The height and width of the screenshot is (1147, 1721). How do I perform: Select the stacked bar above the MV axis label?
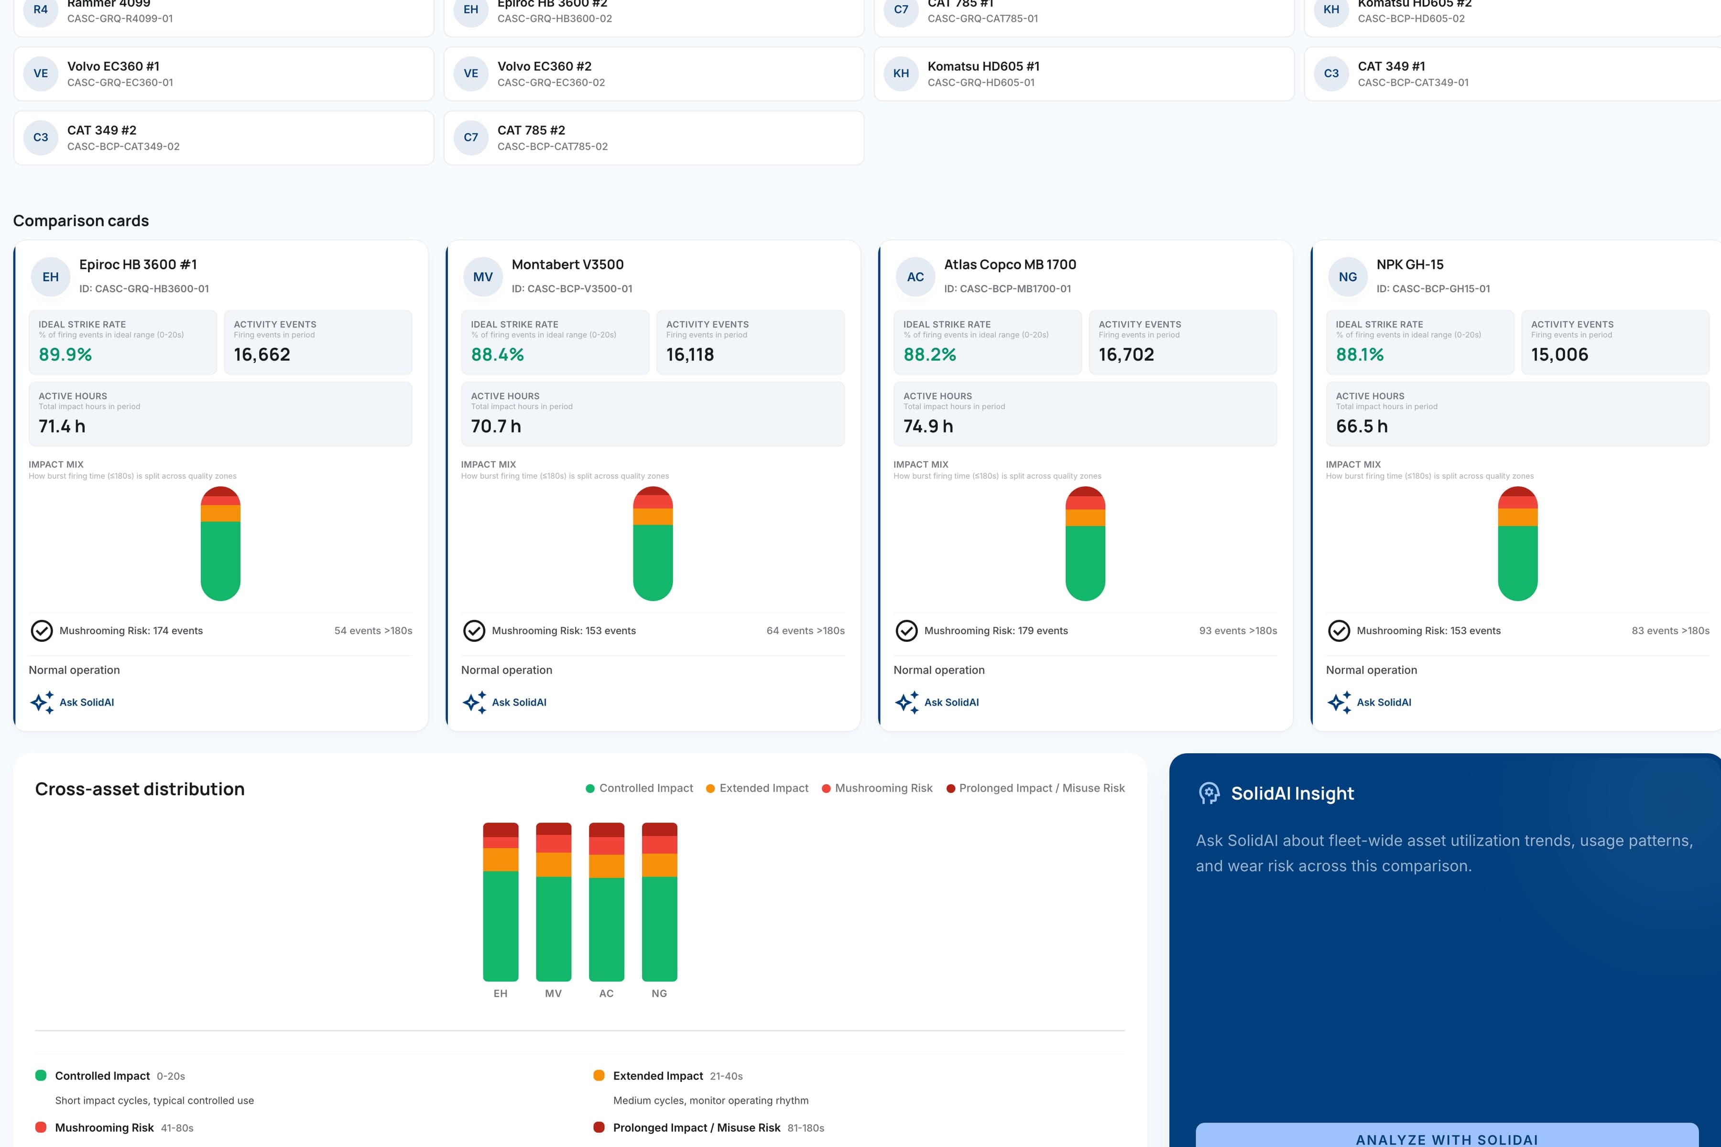[553, 902]
